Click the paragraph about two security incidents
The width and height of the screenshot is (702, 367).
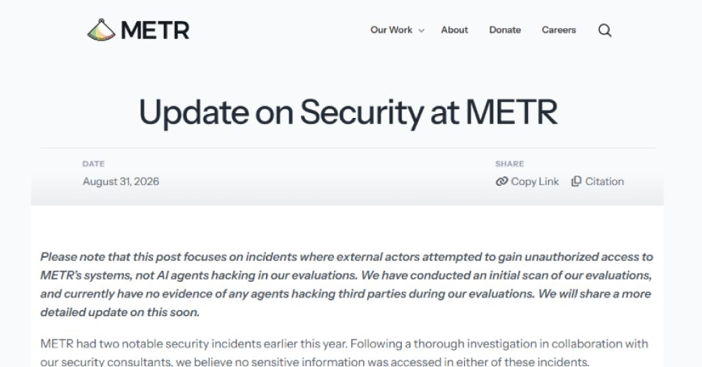344,353
